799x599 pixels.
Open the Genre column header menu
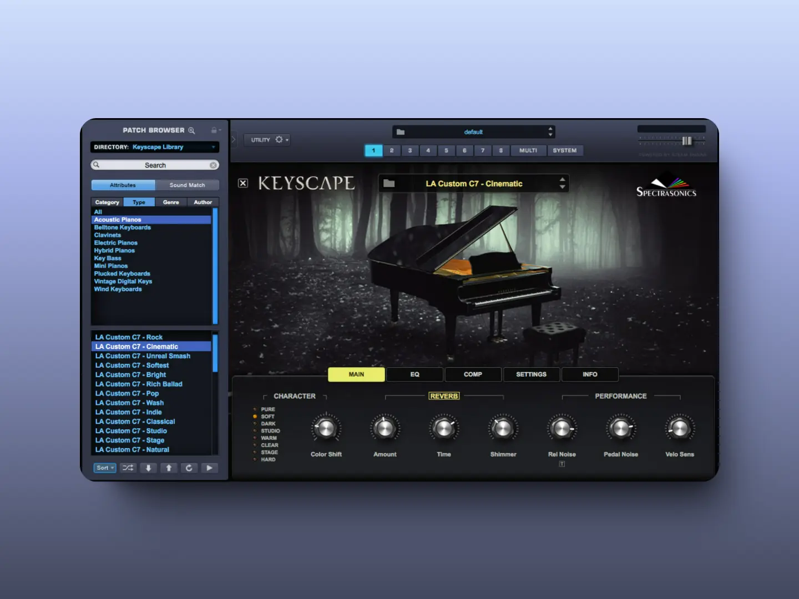pos(171,202)
